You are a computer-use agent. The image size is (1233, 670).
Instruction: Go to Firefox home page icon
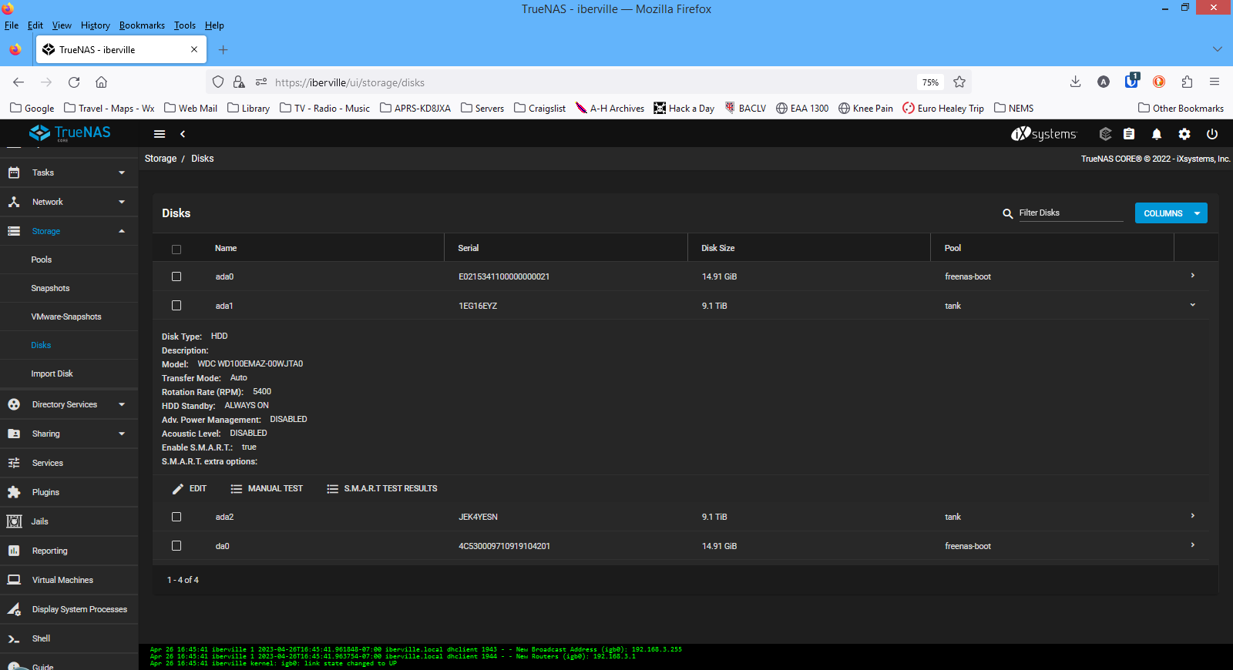coord(101,82)
